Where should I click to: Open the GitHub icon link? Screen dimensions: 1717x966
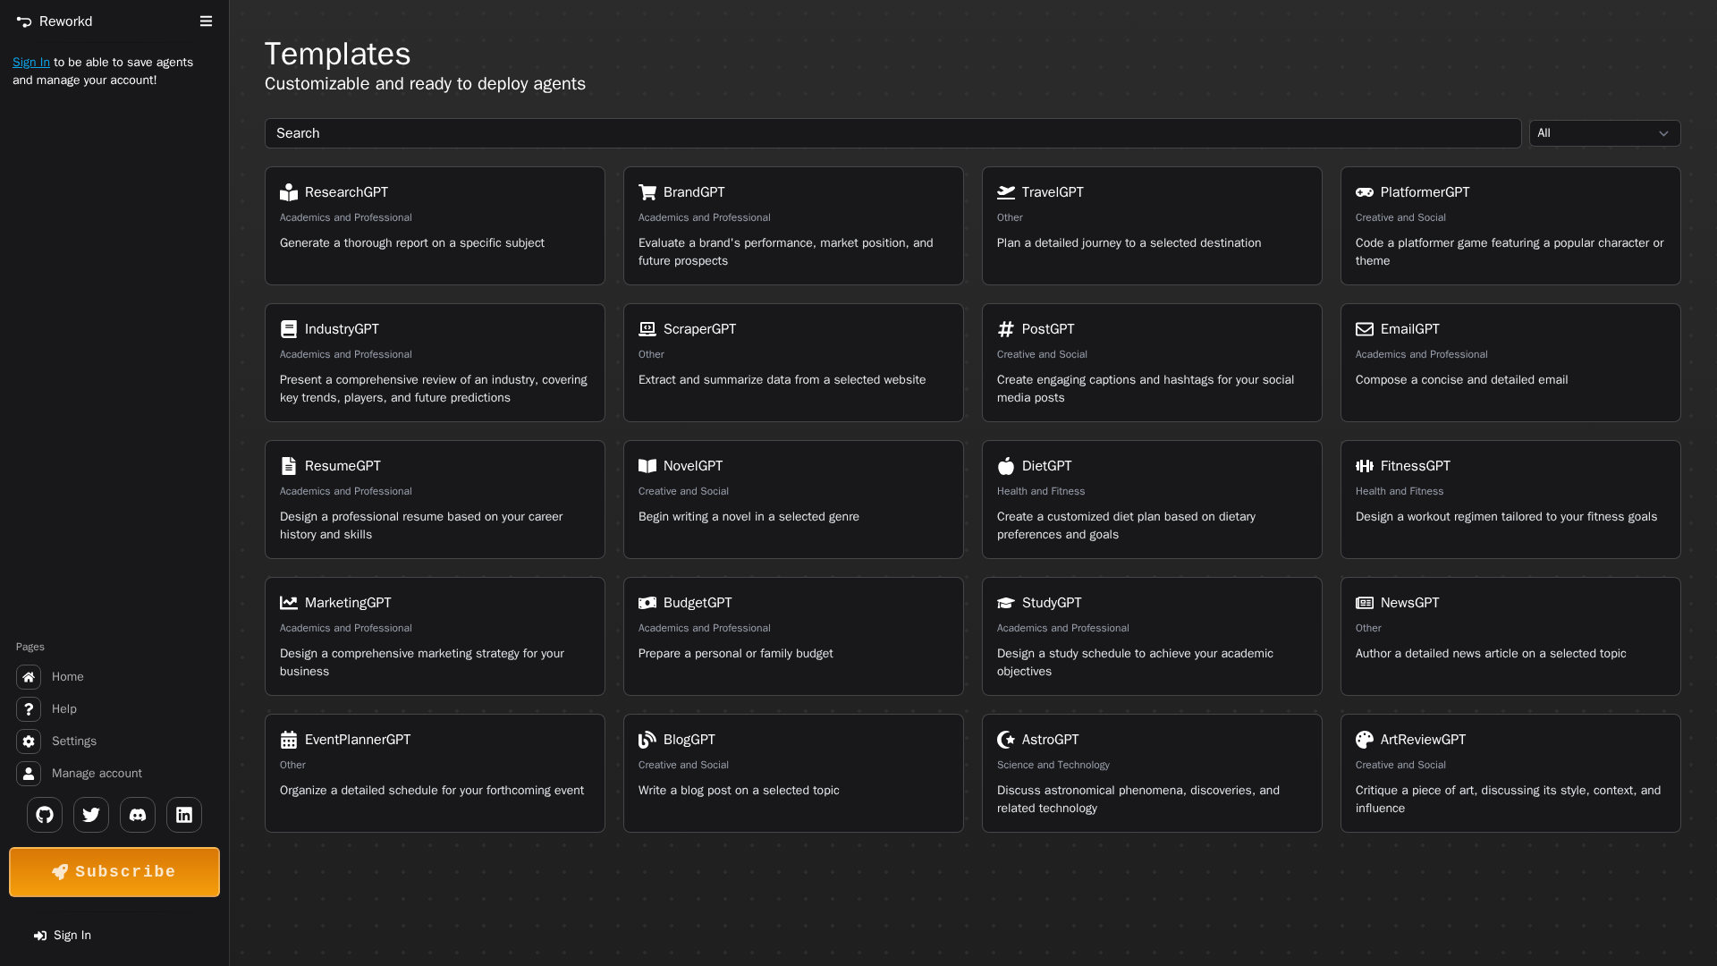click(45, 815)
